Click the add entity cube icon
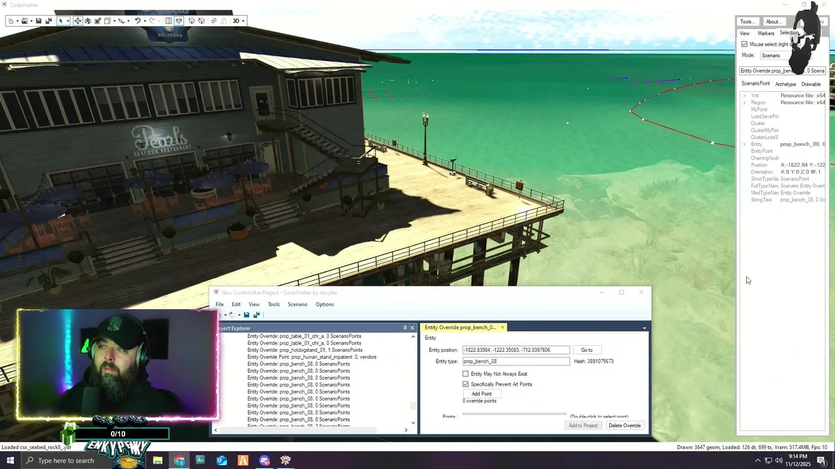 [191, 21]
